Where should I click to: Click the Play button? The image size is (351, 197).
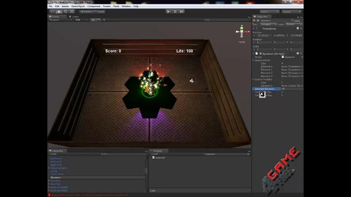pos(168,11)
